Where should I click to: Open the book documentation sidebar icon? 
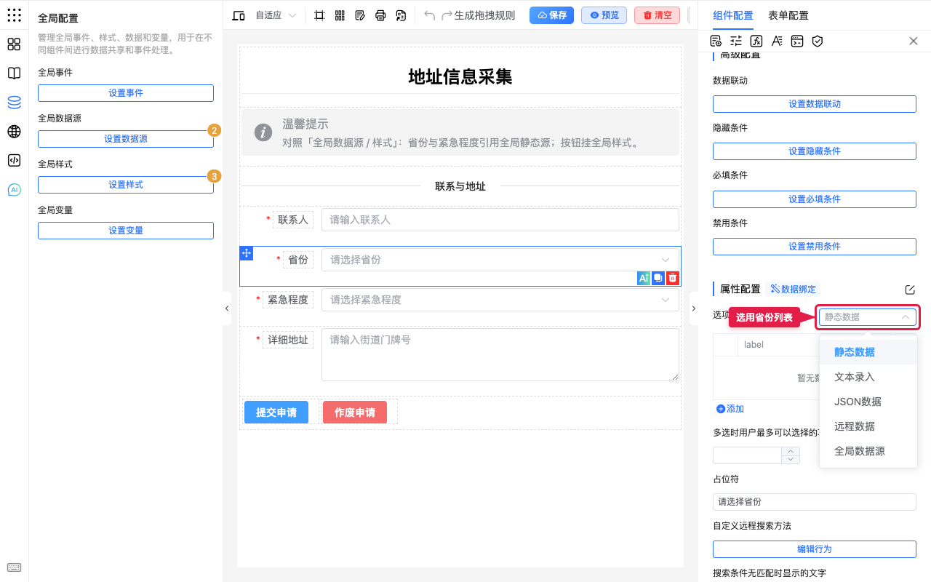coord(14,73)
